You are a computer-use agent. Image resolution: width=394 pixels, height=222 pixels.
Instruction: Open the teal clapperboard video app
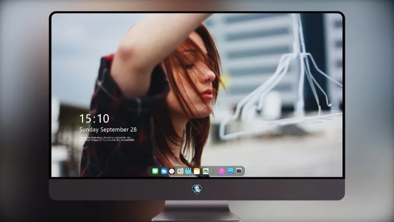click(x=188, y=171)
